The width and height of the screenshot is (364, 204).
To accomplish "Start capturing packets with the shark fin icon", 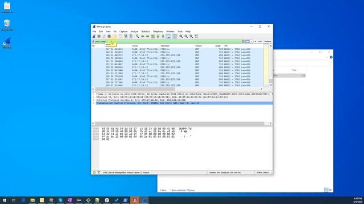I will (x=94, y=36).
